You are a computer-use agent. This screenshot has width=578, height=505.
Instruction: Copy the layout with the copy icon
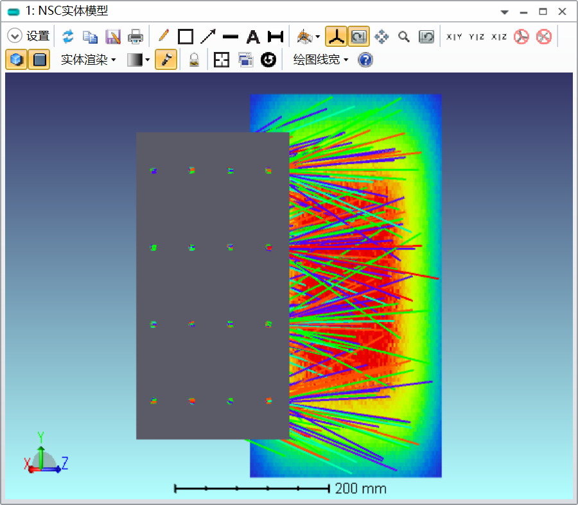click(91, 37)
